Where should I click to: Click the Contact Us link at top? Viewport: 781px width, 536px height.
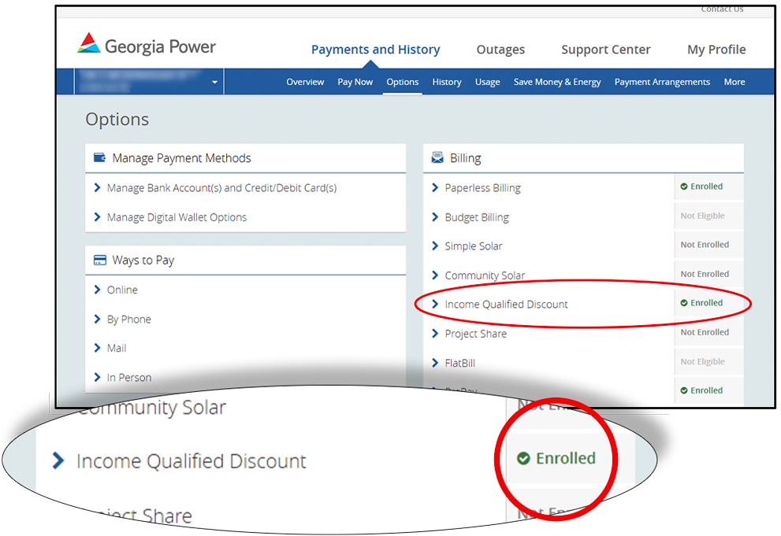pos(722,9)
